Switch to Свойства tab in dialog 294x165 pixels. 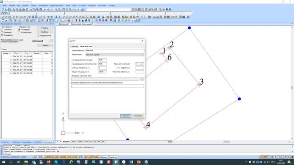pos(74,46)
